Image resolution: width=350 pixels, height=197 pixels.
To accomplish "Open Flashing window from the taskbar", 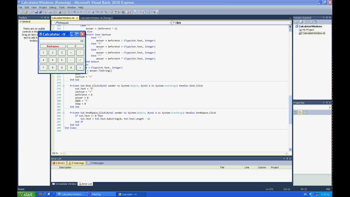I will click(101, 194).
